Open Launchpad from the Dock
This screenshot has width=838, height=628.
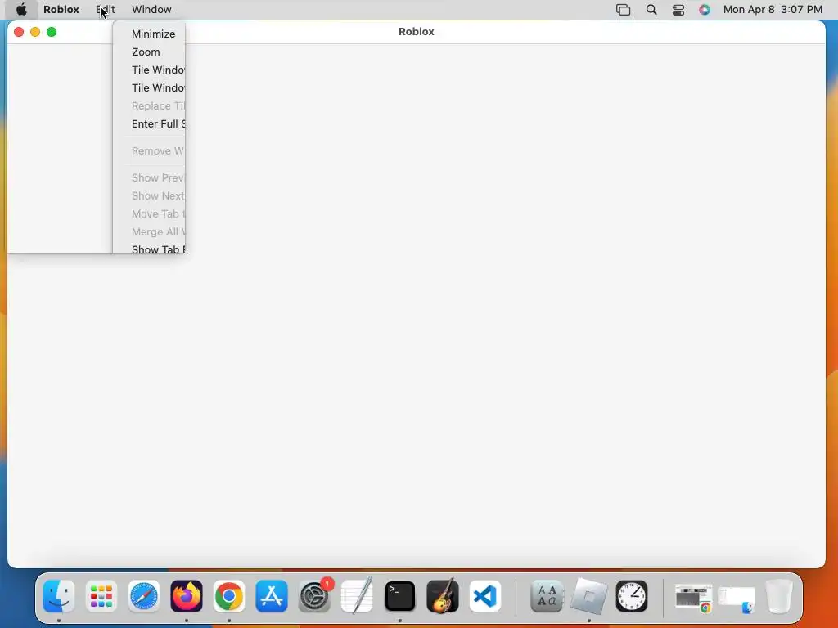tap(101, 596)
